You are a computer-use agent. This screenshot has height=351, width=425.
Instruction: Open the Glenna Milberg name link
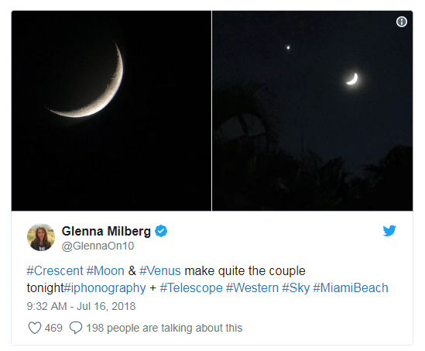click(106, 231)
